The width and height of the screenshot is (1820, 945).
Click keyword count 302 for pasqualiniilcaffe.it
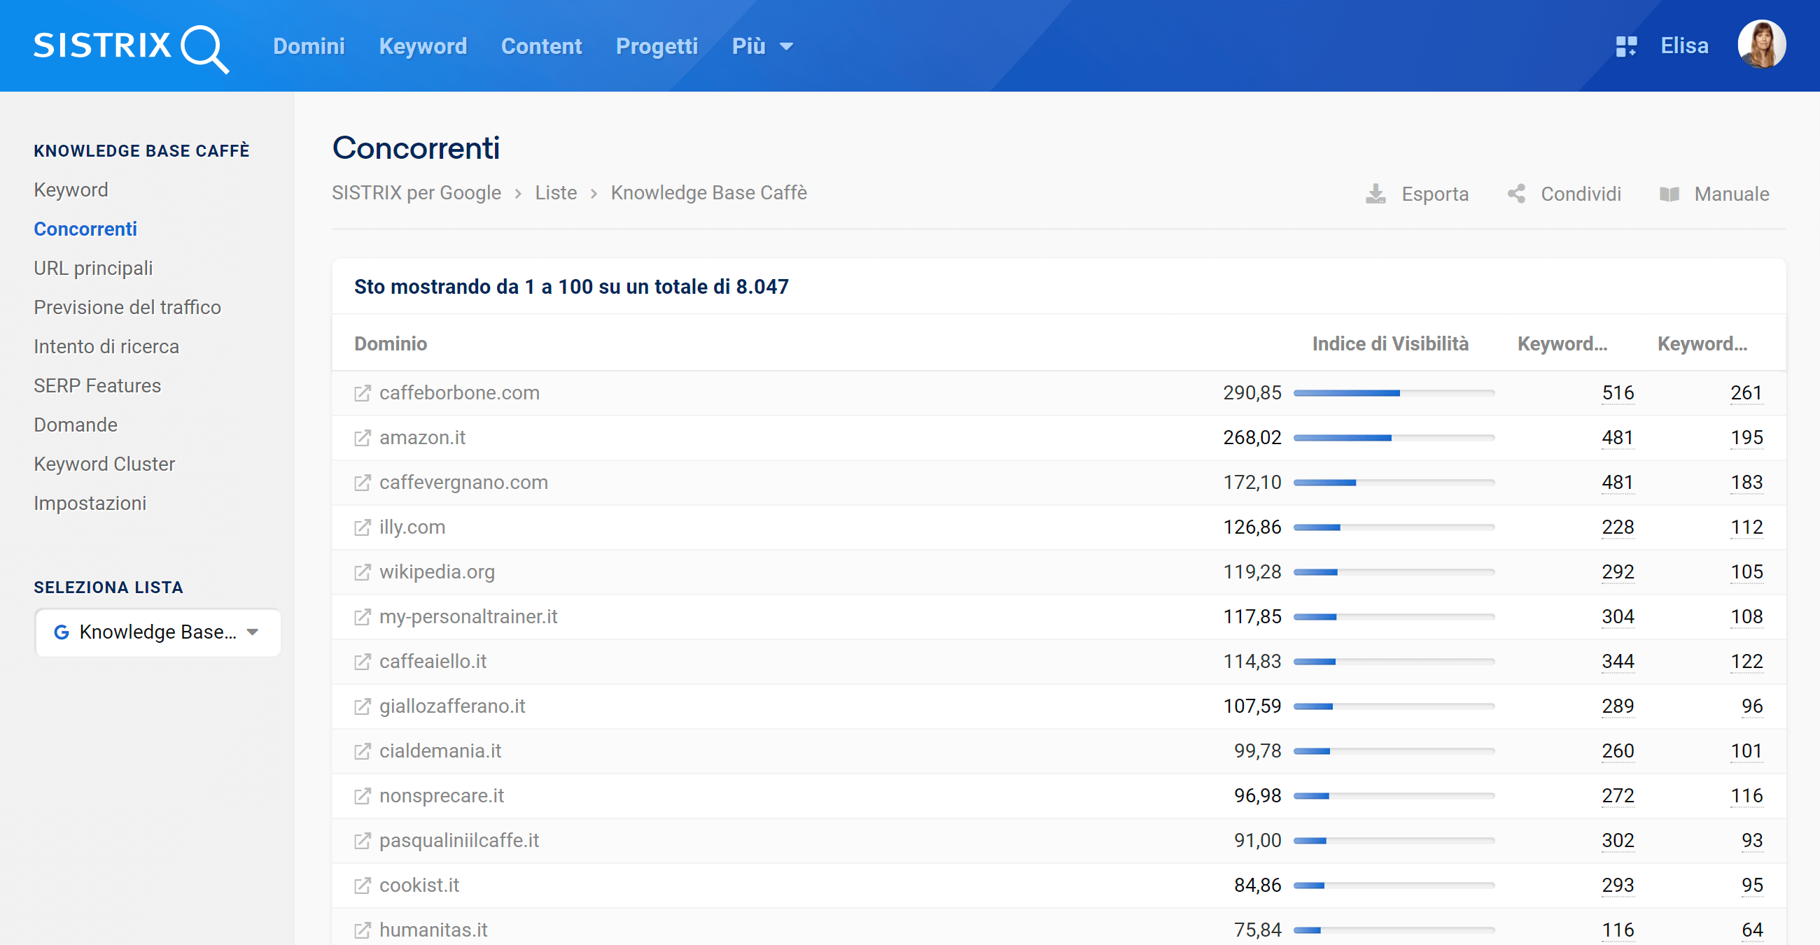pos(1618,841)
